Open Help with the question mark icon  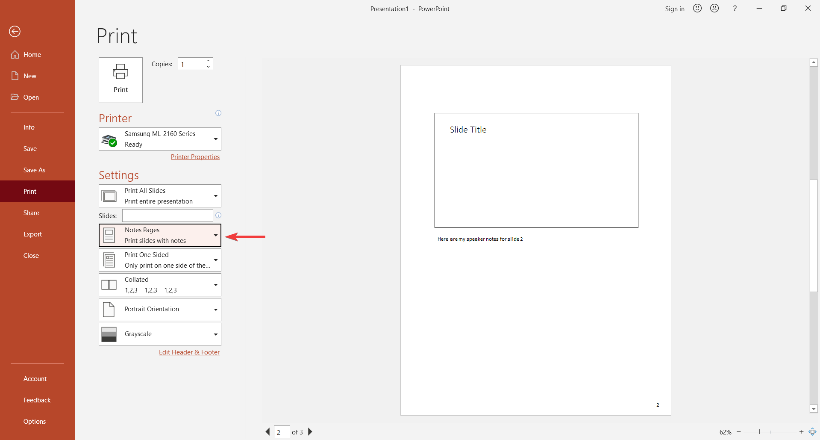pyautogui.click(x=735, y=8)
